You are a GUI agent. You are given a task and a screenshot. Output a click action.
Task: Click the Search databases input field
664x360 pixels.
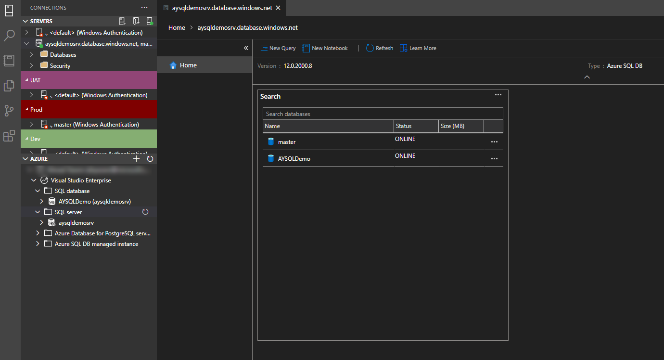tap(383, 114)
